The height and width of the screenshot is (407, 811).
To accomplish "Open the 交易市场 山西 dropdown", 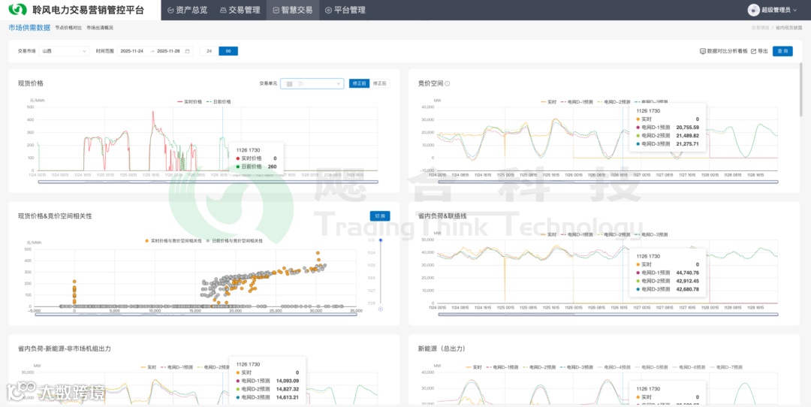I will click(x=65, y=51).
